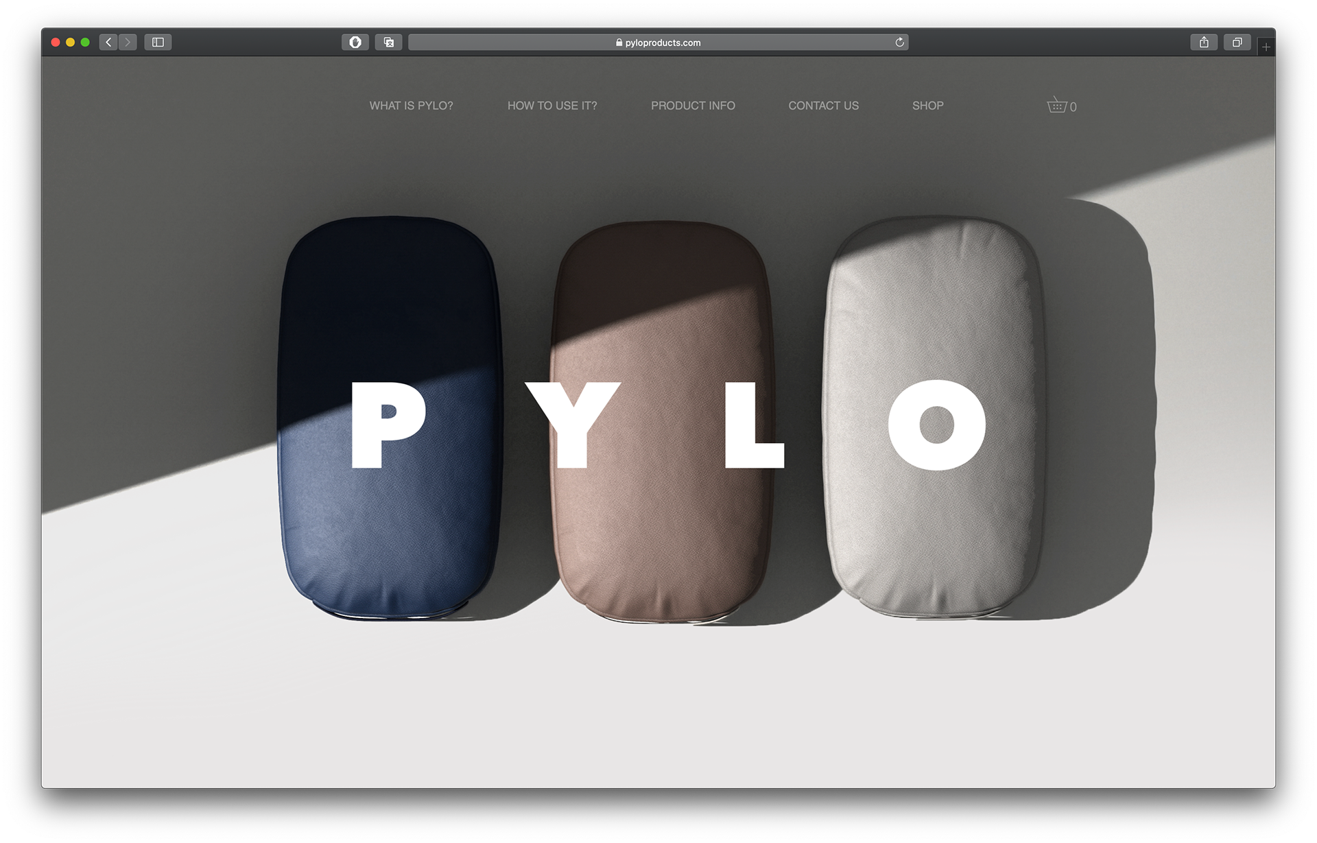Open the Share sheet icon

click(x=1204, y=43)
